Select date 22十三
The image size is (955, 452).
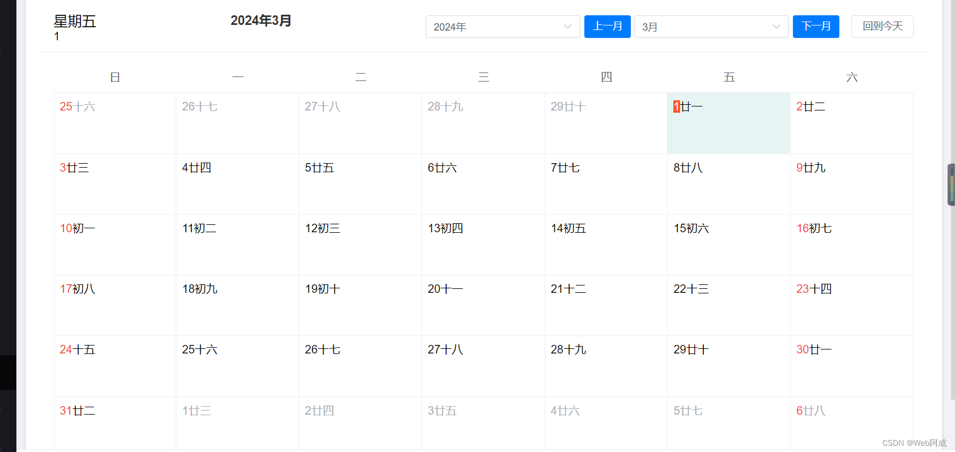[x=729, y=305]
